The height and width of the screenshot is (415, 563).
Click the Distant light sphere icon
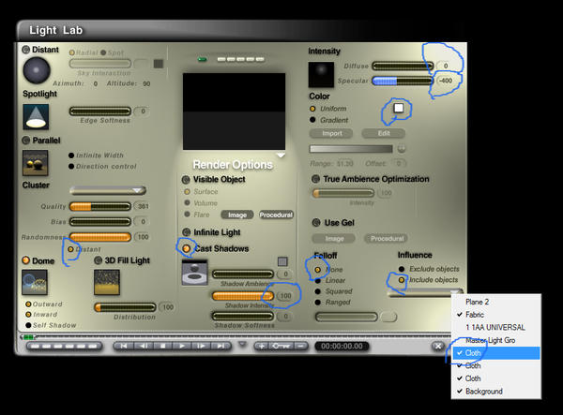pyautogui.click(x=37, y=70)
